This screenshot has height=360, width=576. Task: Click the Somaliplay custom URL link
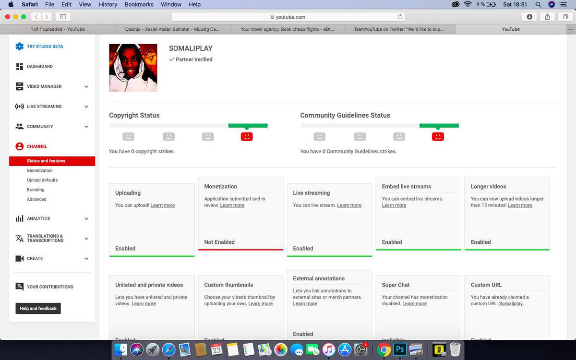511,303
